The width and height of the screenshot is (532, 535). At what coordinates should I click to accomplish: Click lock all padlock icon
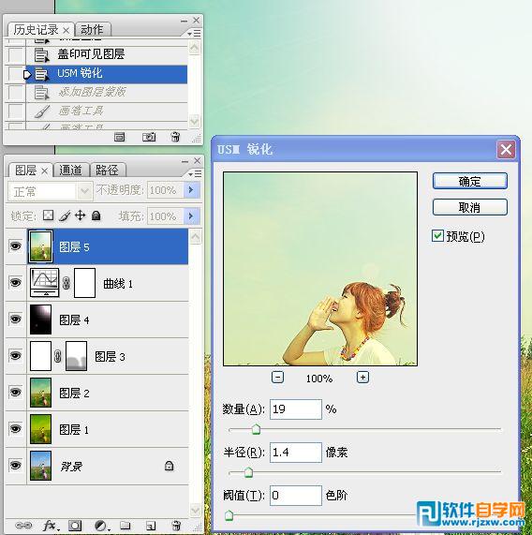pyautogui.click(x=96, y=215)
